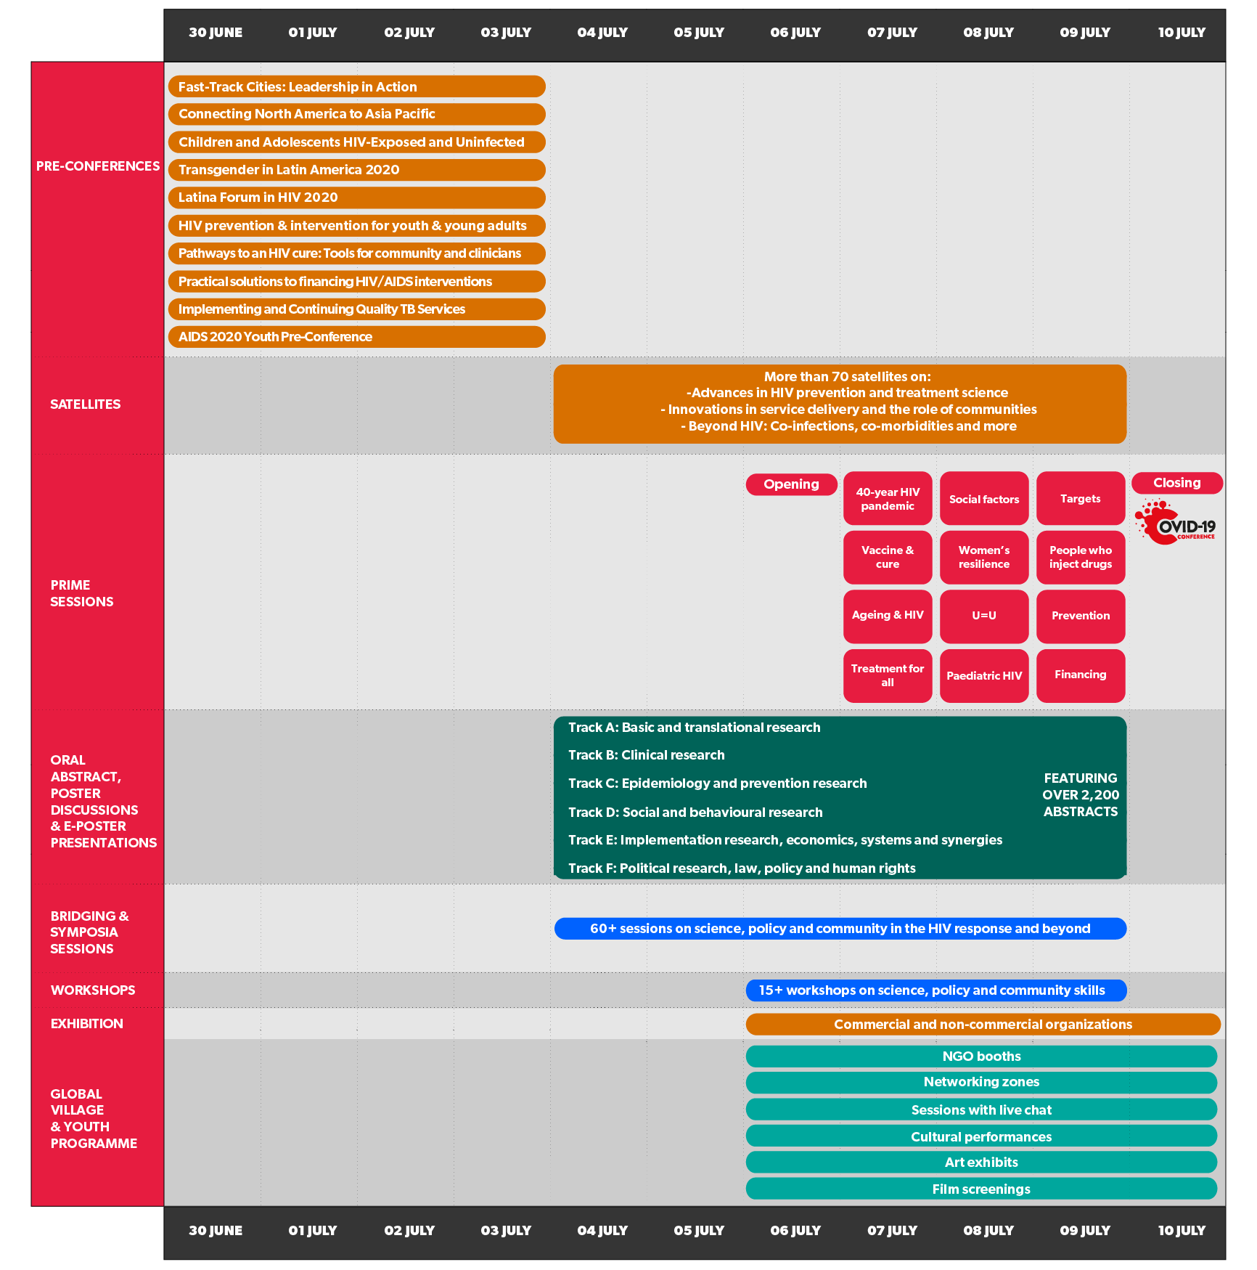
Task: Select the Prevention session tile
Action: 1081,616
